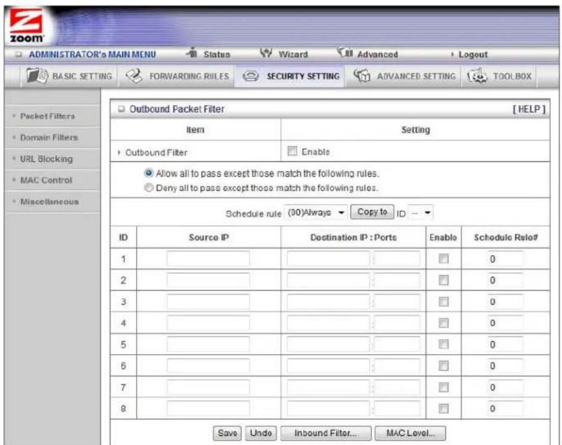This screenshot has height=445, width=562.
Task: Click the Wizard icon in main menu
Action: [x=266, y=53]
